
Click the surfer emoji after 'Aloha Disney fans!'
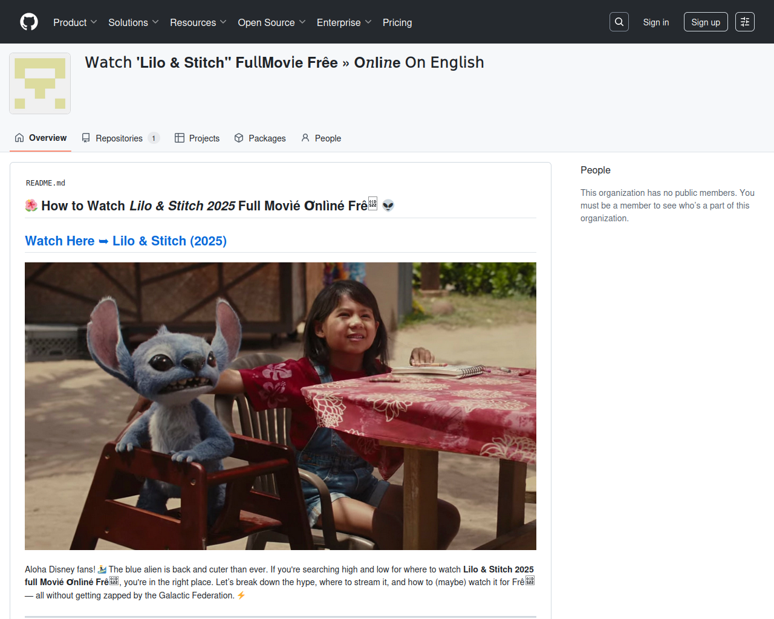point(102,569)
